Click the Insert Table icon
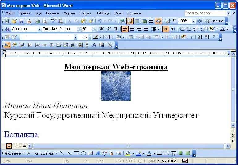The height and width of the screenshot is (165, 238). pos(137,21)
